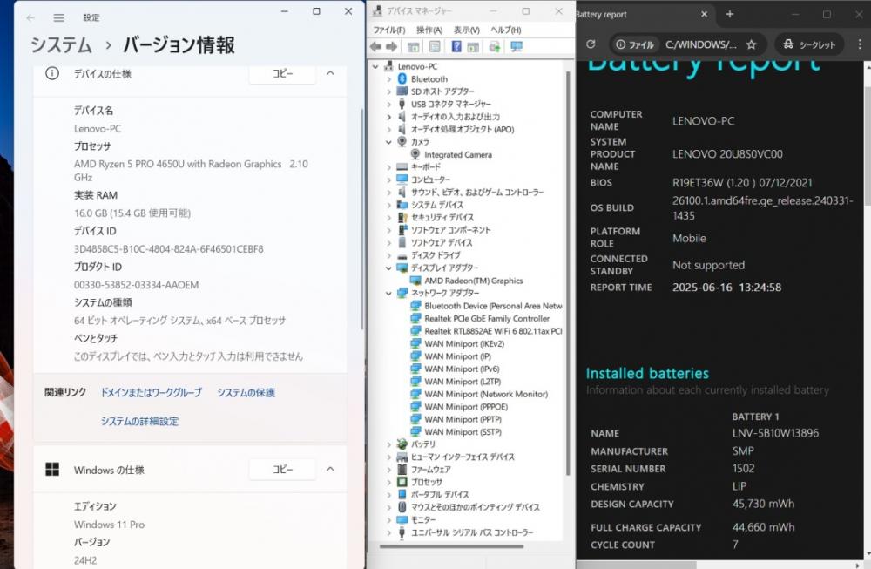Go back using Settings window arrow
This screenshot has height=569, width=871.
click(x=30, y=17)
